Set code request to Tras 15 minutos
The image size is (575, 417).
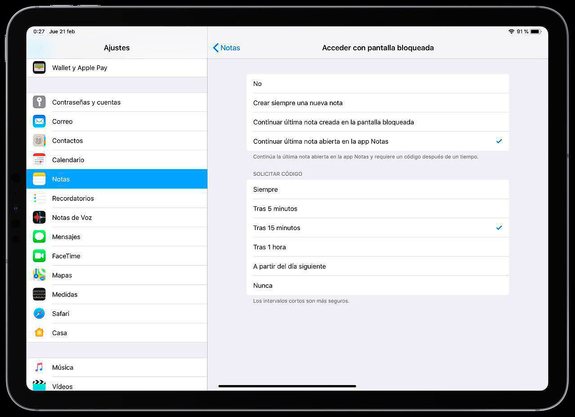378,228
